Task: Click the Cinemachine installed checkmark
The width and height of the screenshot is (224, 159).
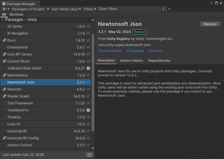Action: (x=88, y=47)
